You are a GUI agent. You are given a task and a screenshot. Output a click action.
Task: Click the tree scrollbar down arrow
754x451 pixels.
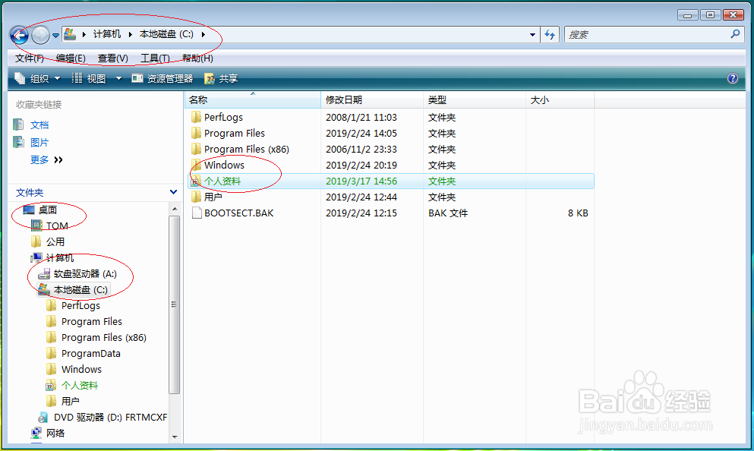(x=175, y=437)
